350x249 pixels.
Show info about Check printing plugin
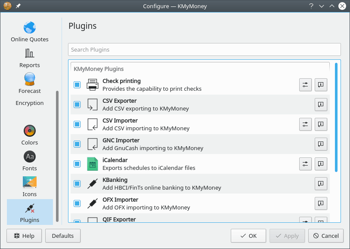[321, 85]
